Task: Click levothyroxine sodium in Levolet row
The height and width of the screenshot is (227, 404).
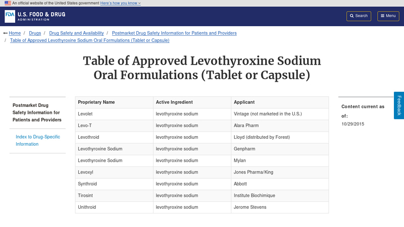Action: click(x=192, y=114)
